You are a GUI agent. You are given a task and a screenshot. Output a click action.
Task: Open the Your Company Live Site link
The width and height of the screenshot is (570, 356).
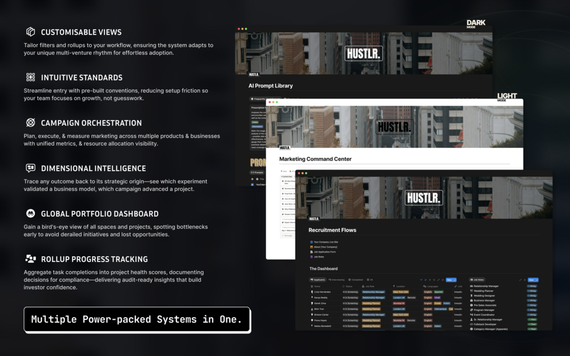[326, 242]
